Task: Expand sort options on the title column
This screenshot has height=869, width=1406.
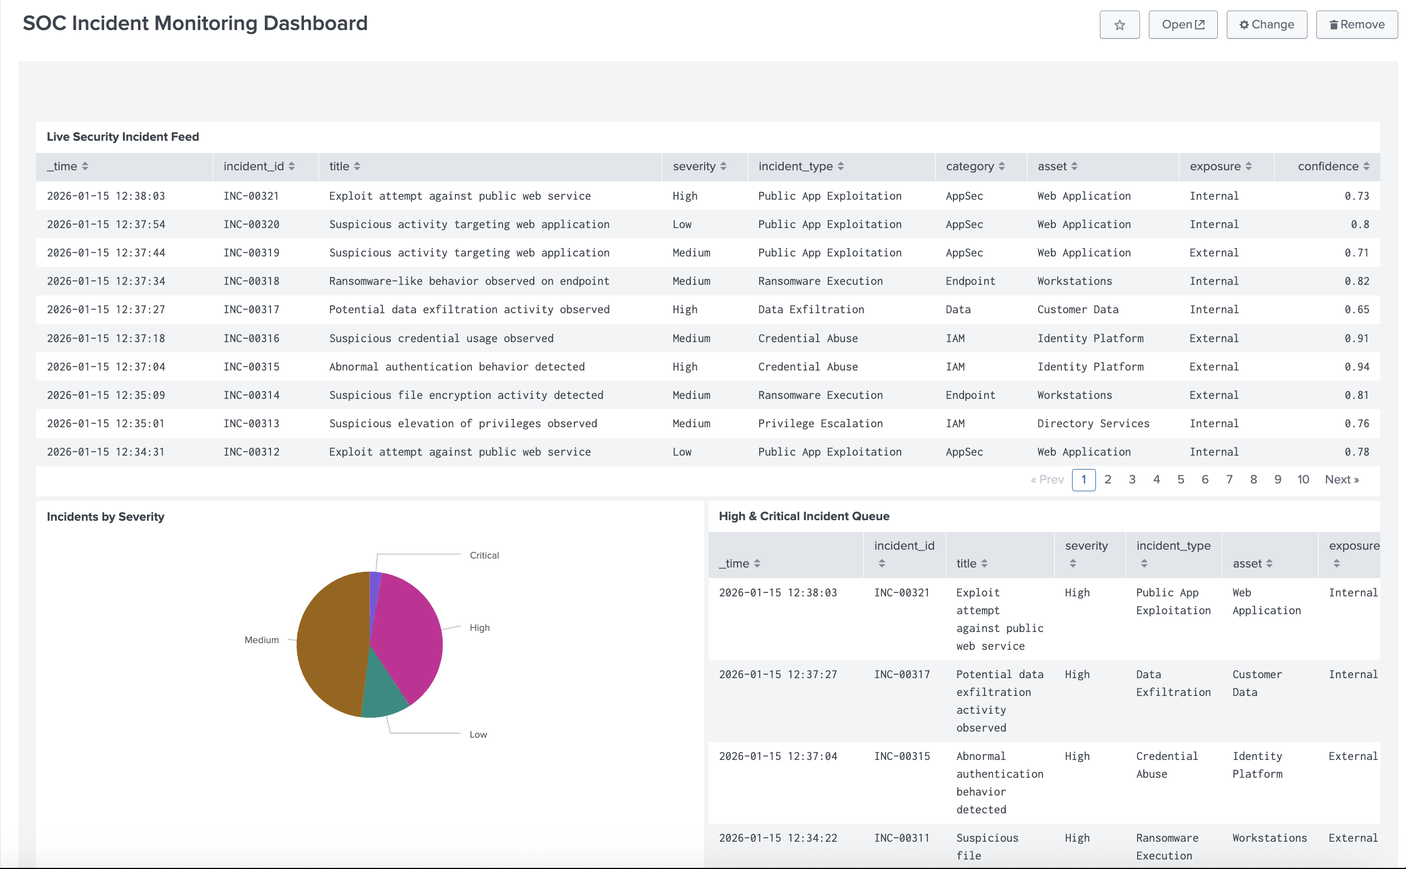Action: coord(358,166)
